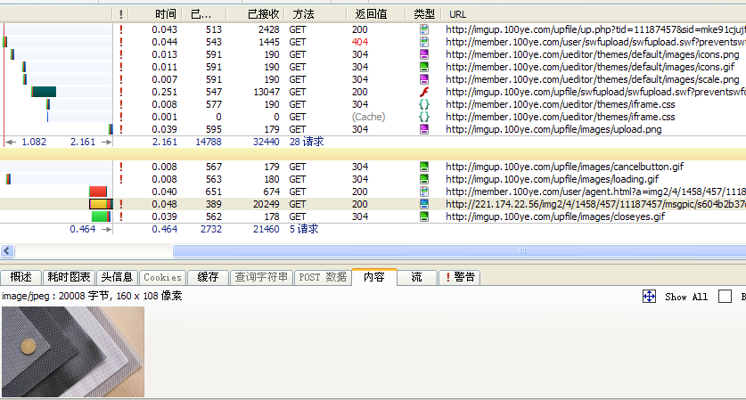Click the Flash icon of the imgup swfupload.swf row
This screenshot has height=400, width=746.
[x=424, y=92]
